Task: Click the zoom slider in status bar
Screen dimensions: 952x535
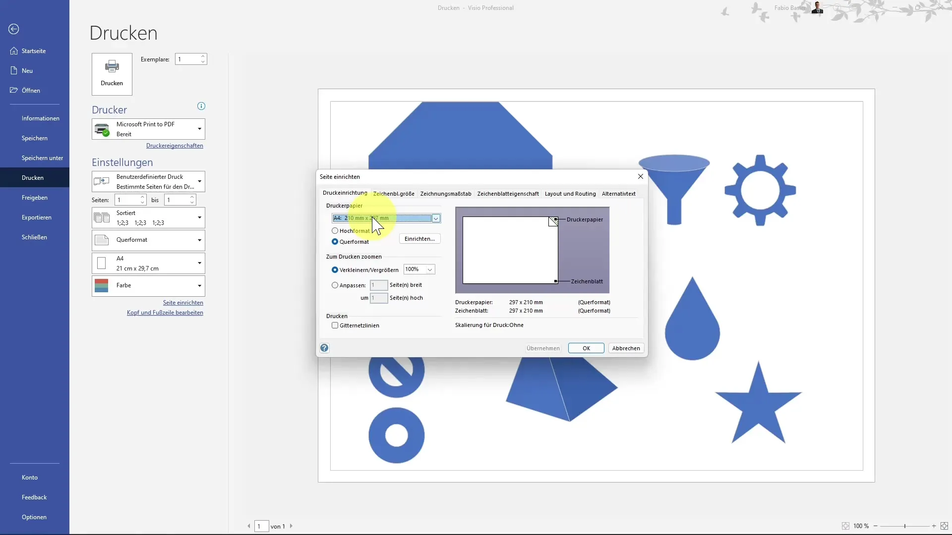Action: (x=905, y=526)
